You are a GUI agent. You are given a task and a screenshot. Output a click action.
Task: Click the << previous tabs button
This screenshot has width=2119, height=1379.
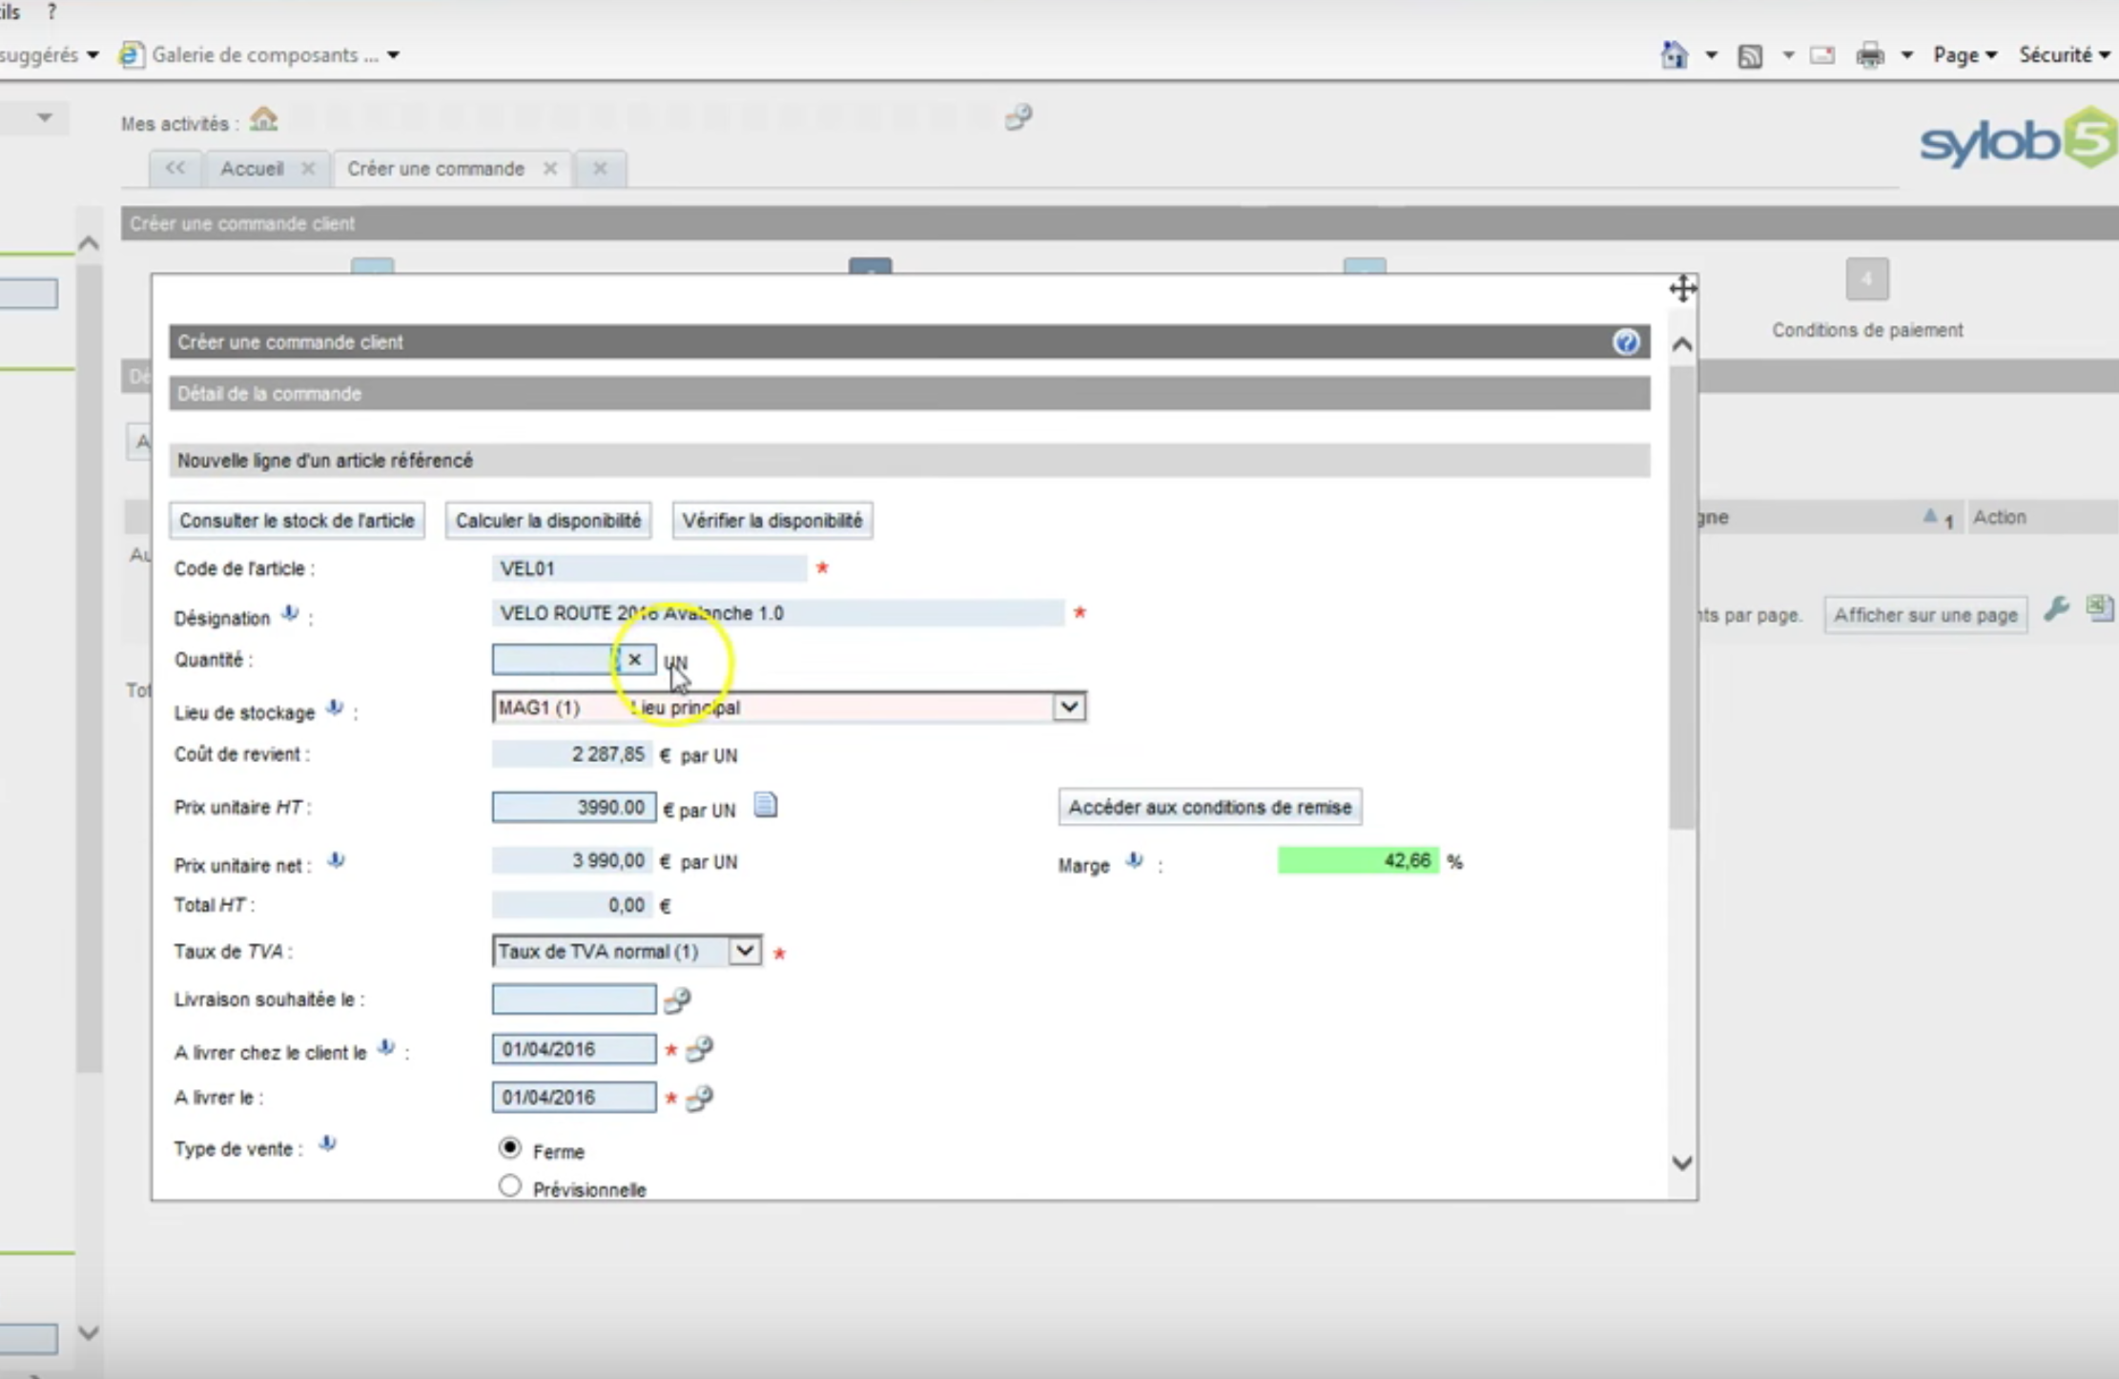(x=175, y=169)
